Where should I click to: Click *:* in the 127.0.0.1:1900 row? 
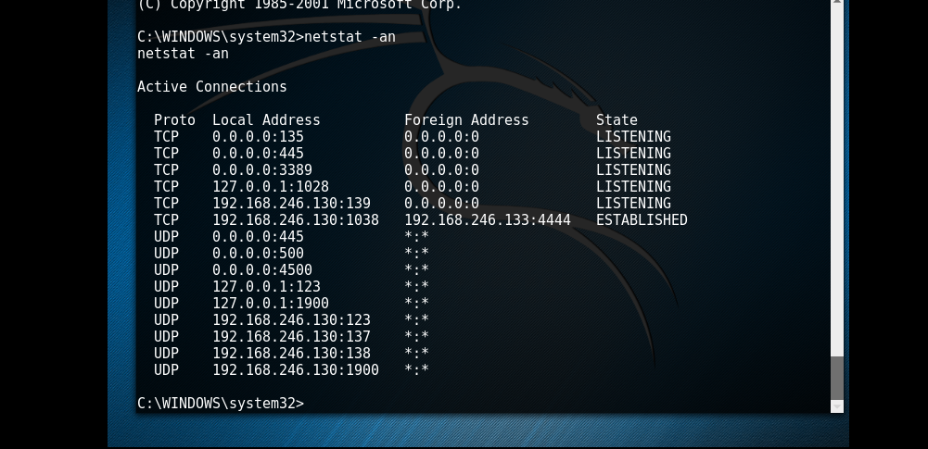pos(416,303)
